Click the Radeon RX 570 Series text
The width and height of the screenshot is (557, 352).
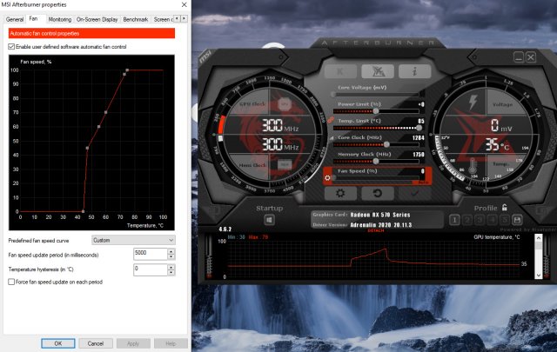(x=380, y=215)
